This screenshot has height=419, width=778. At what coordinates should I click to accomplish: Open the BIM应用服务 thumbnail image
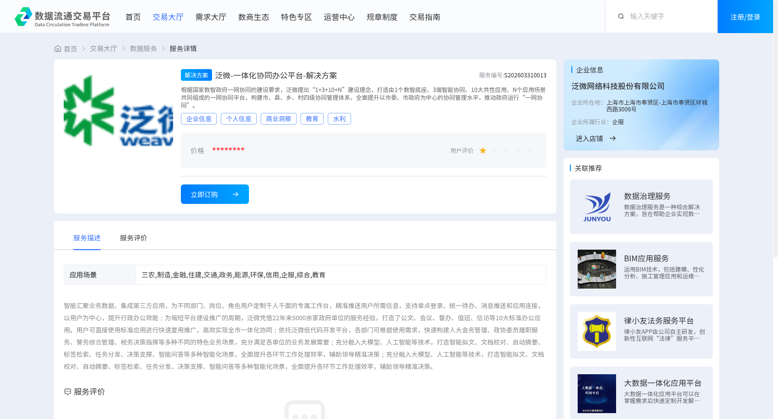(597, 269)
